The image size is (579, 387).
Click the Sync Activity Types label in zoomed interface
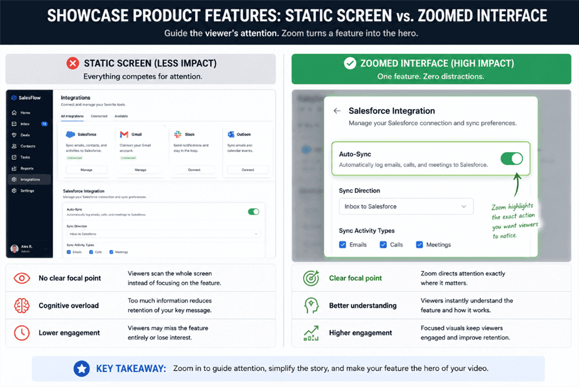click(367, 231)
